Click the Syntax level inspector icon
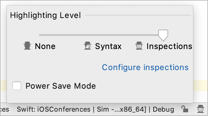Image resolution: width=208 pixels, height=116 pixels. [88, 46]
